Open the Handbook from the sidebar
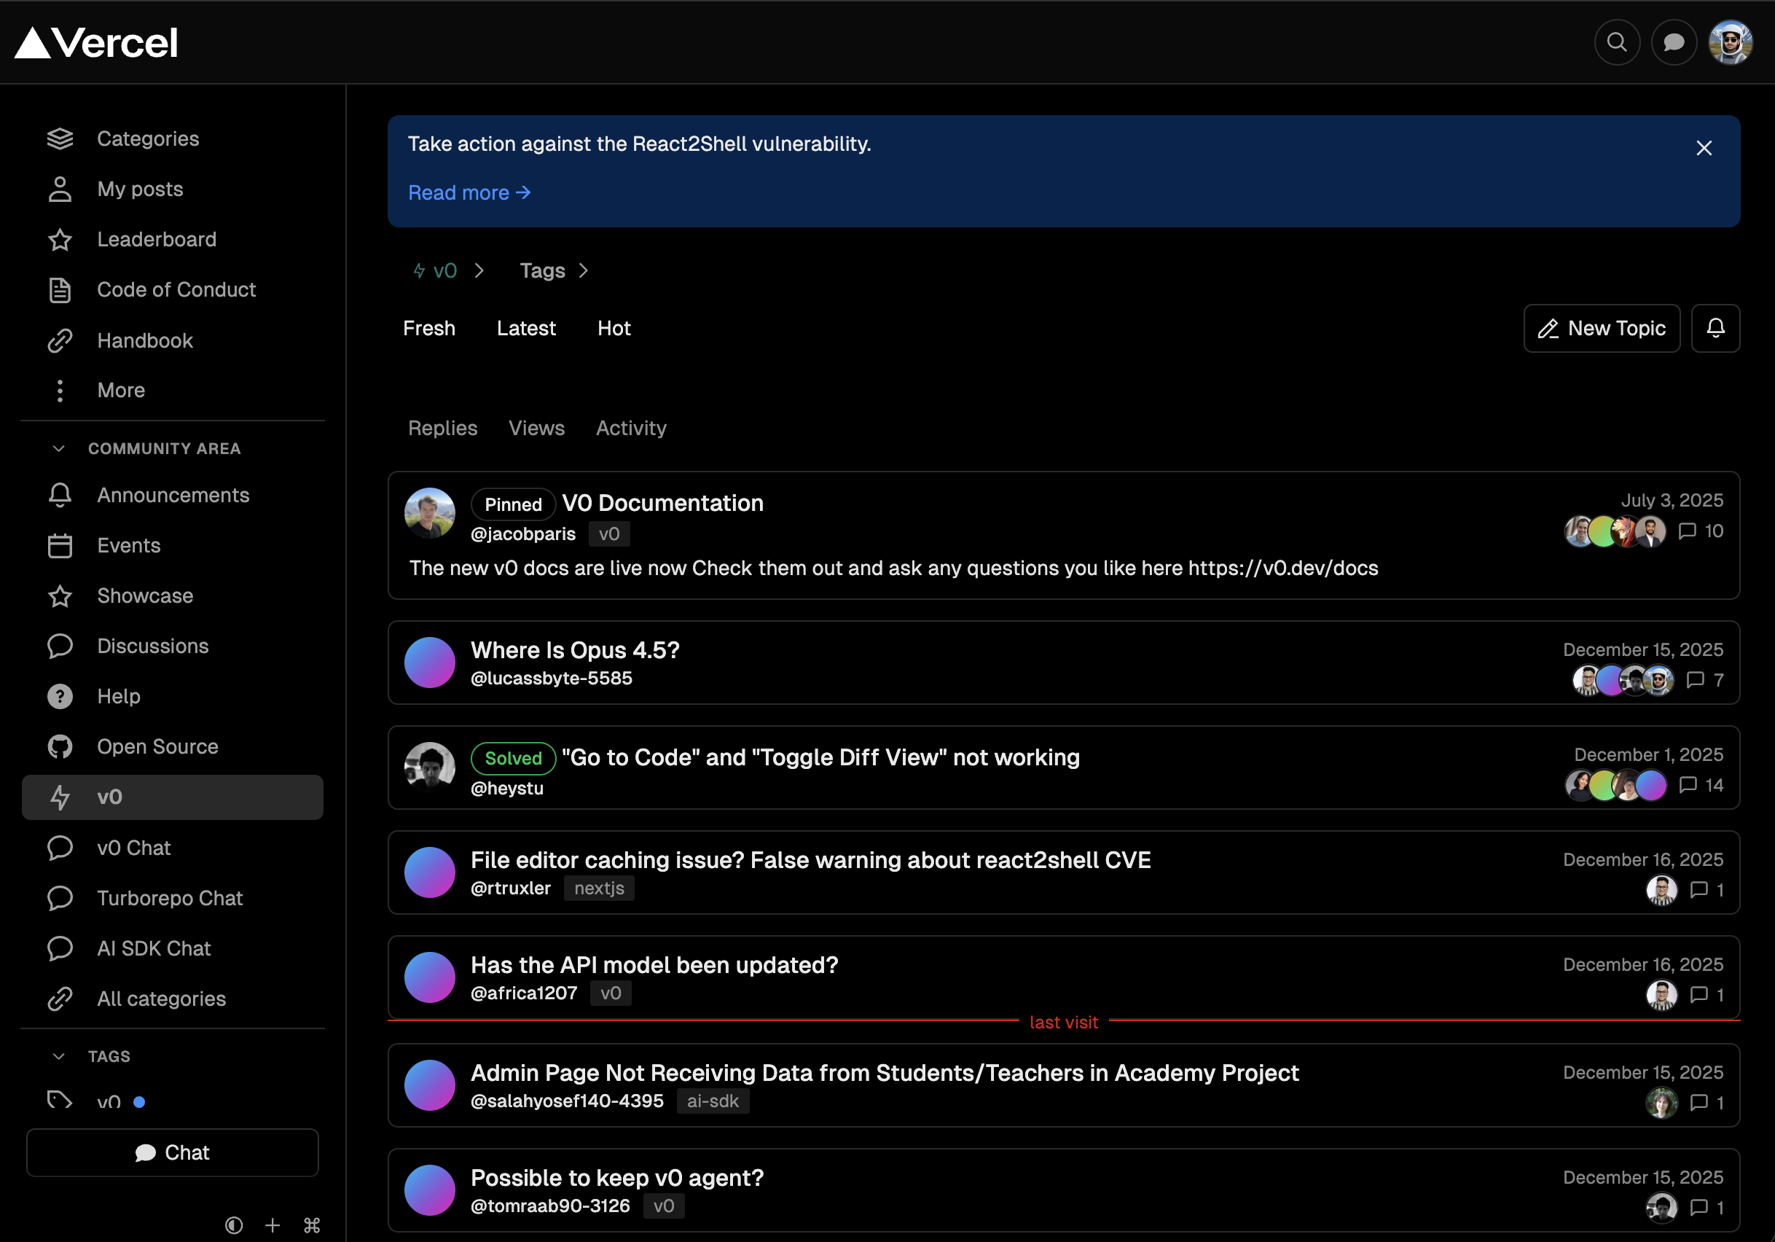 (144, 340)
